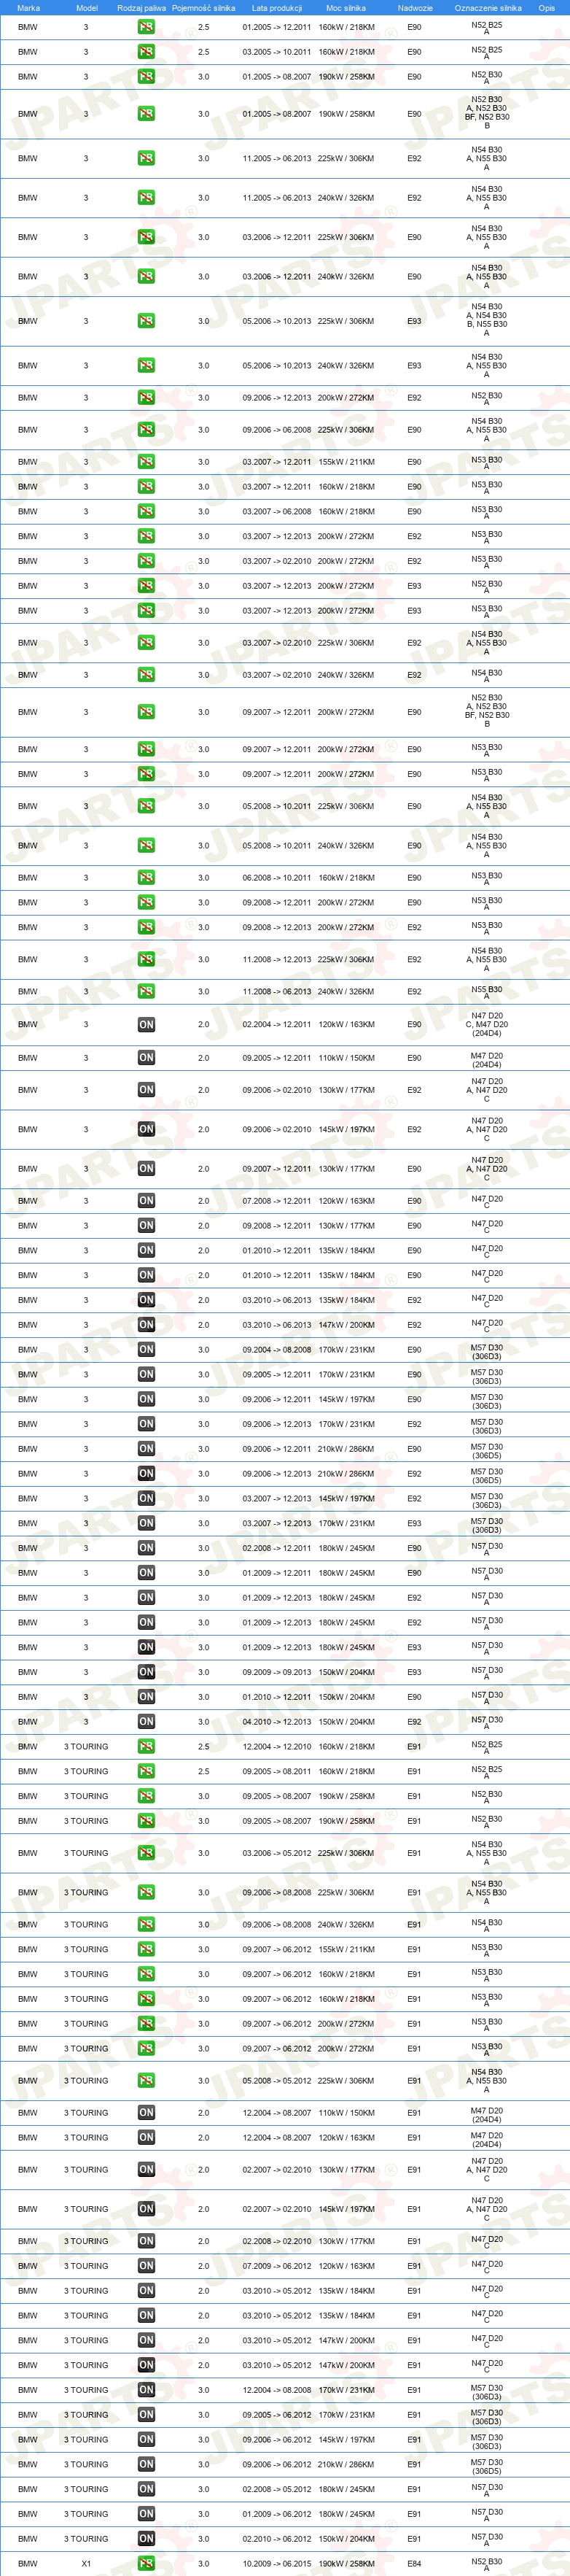Click diesel ON icon in 02.2004 -> 12.2011 row
570x2576 pixels.
146,1024
